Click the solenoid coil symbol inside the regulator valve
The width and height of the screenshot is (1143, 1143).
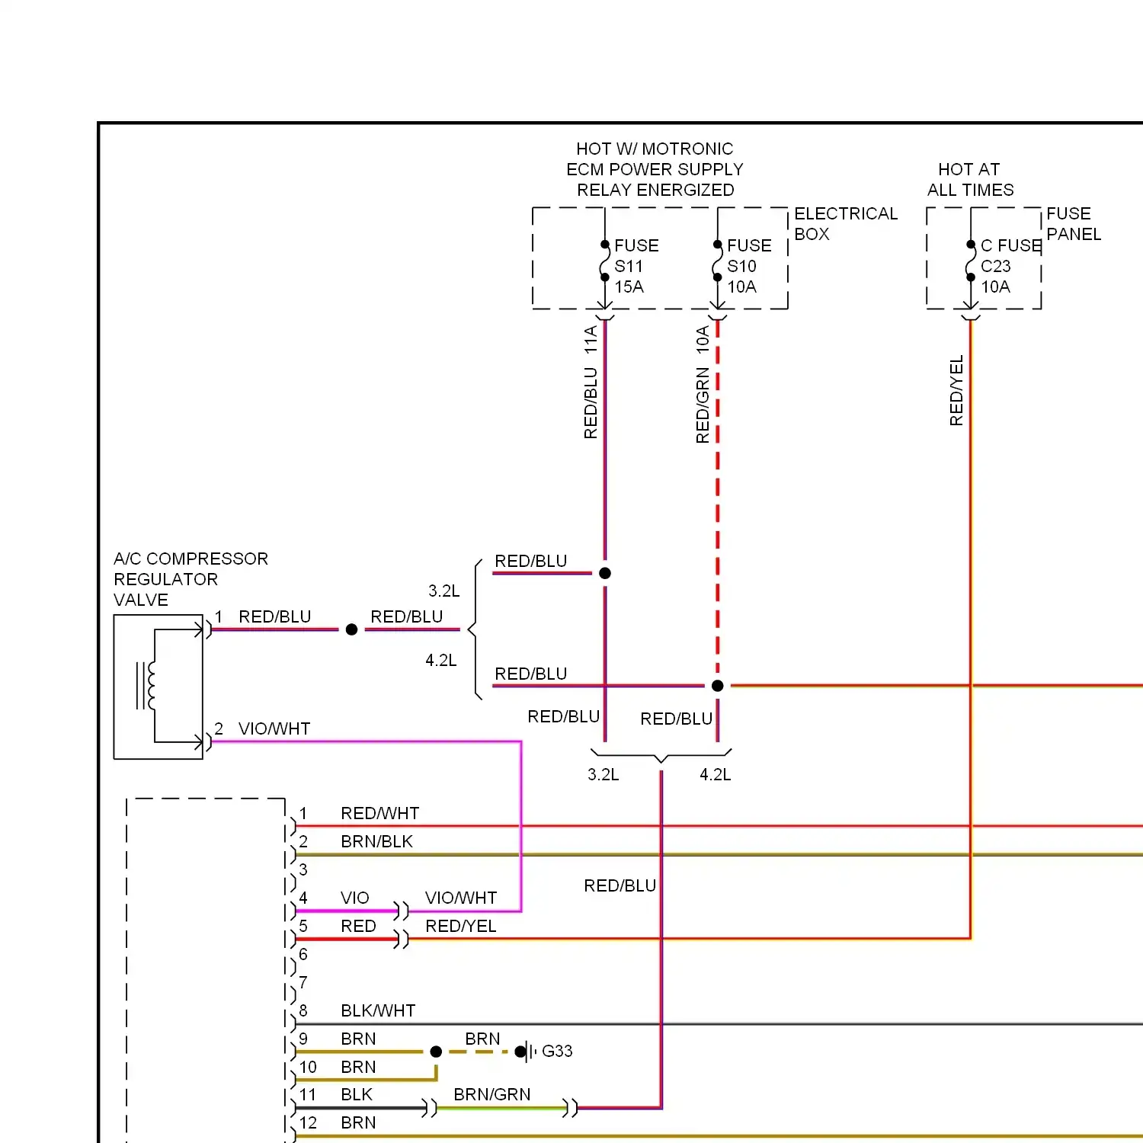(x=146, y=686)
